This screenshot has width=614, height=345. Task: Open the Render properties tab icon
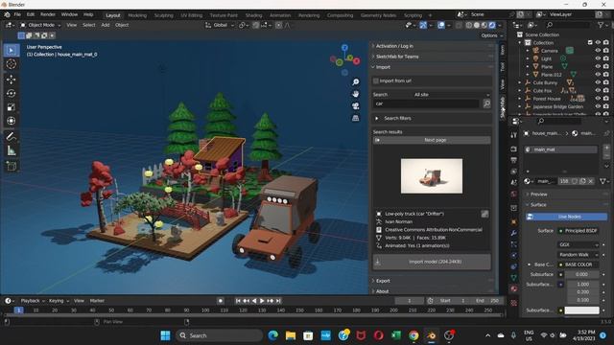513,149
